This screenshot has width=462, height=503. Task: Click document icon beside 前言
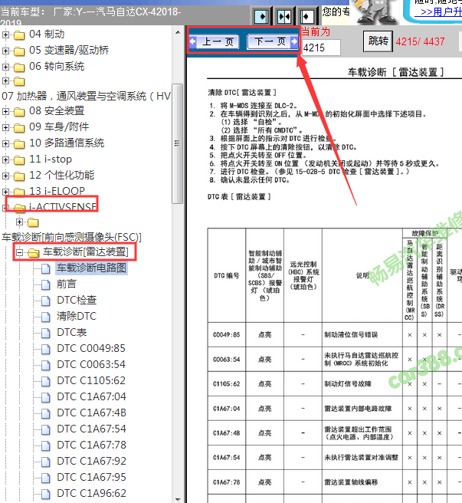pos(46,284)
